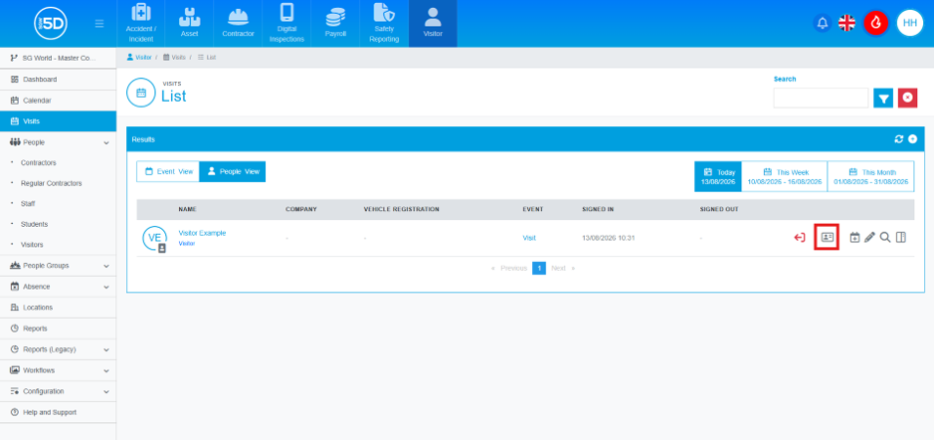
Task: Select Visits in sidebar
Action: pyautogui.click(x=58, y=121)
